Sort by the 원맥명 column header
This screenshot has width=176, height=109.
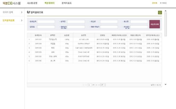[x=53, y=35]
